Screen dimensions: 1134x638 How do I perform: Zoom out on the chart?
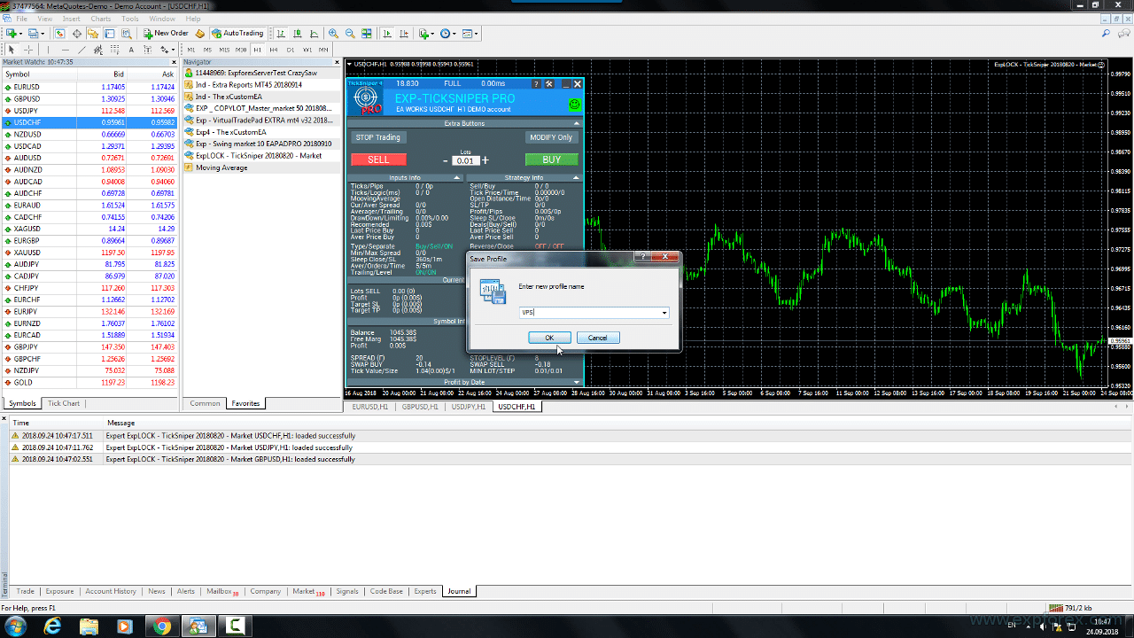pos(350,34)
